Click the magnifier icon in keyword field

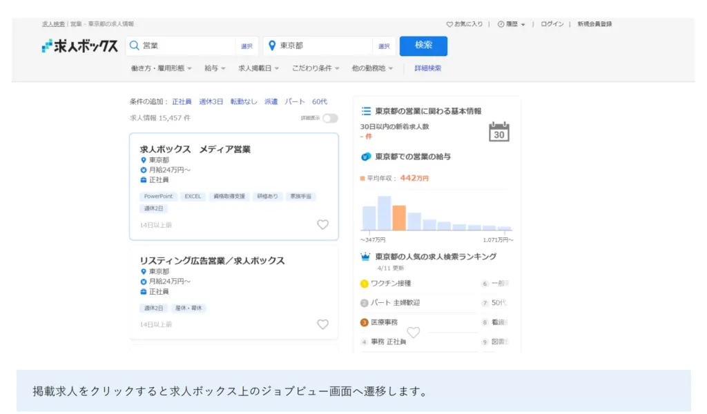pyautogui.click(x=135, y=46)
